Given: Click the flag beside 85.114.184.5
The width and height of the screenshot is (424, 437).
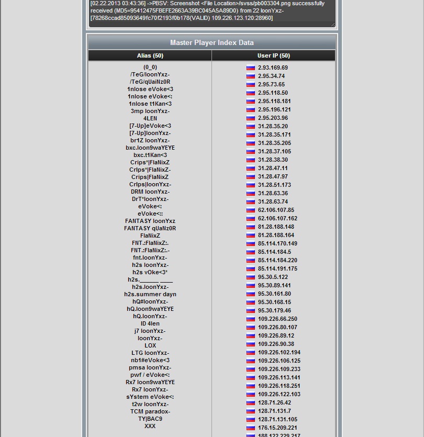Looking at the screenshot, I should click(x=251, y=252).
